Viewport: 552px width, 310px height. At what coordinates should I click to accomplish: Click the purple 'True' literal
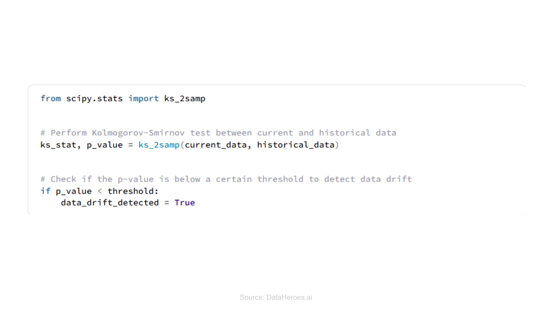click(x=185, y=203)
